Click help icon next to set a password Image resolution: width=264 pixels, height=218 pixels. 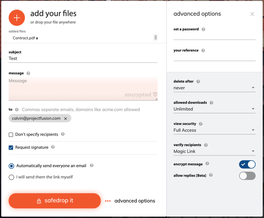point(203,29)
